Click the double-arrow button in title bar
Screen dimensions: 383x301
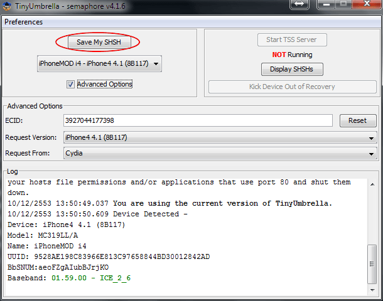coord(299,4)
